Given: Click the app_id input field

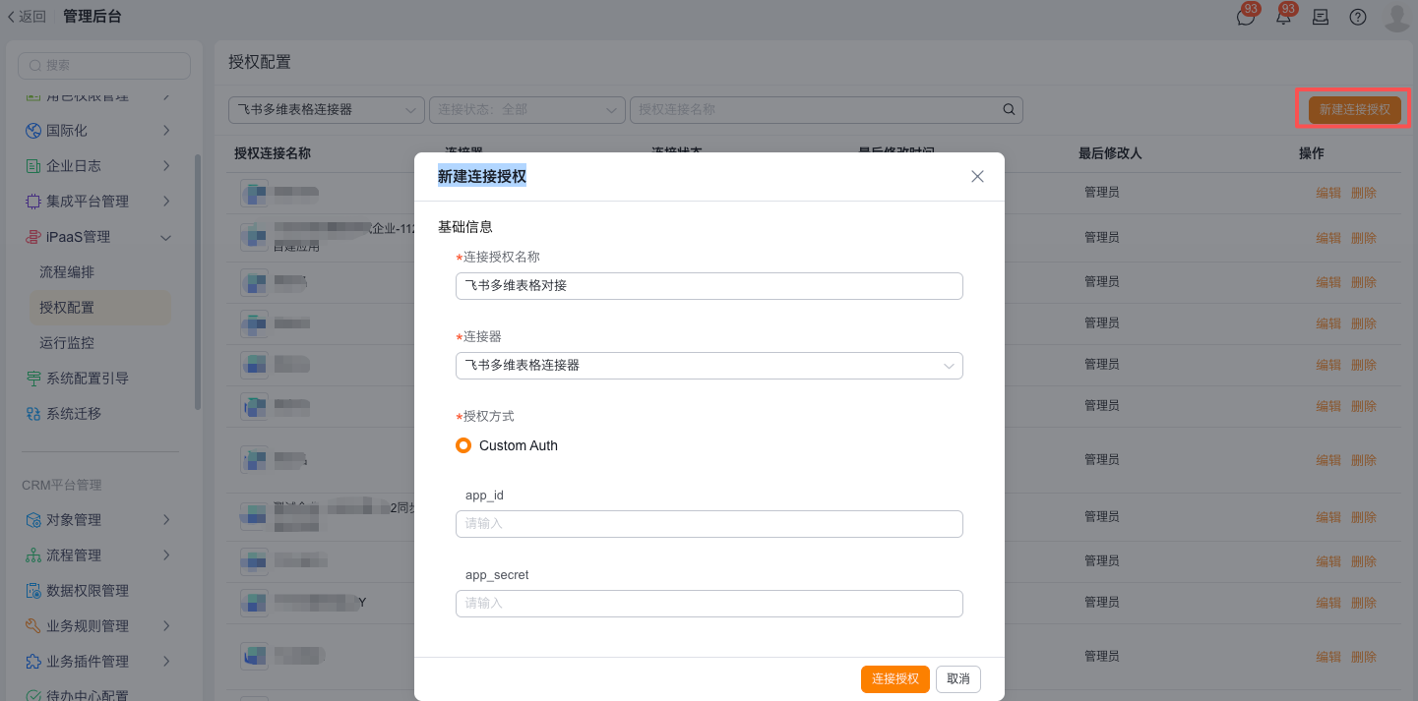Looking at the screenshot, I should click(x=709, y=524).
